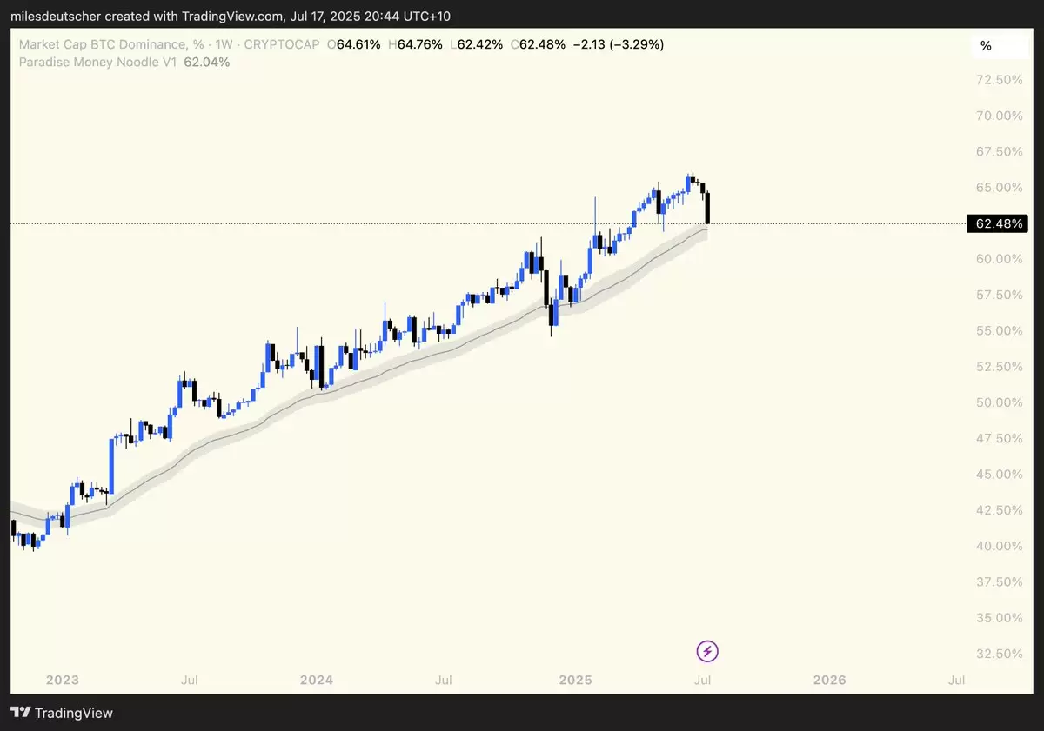Screen dimensions: 1044x731
Task: Click the indicator value 62.04% in legend
Action: tap(207, 62)
